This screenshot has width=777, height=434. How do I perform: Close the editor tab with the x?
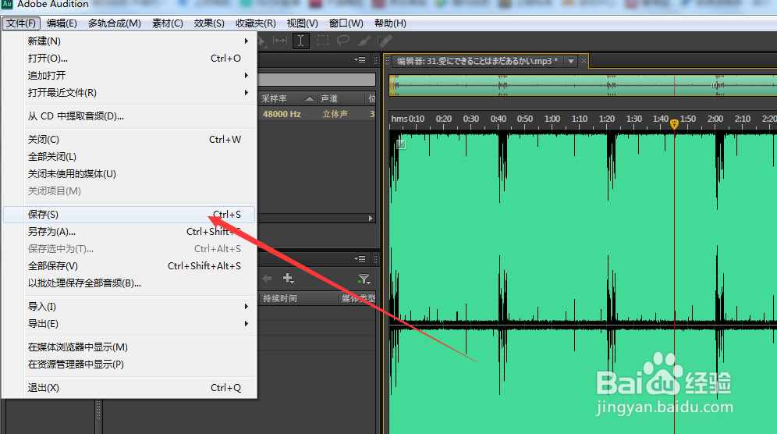point(584,61)
